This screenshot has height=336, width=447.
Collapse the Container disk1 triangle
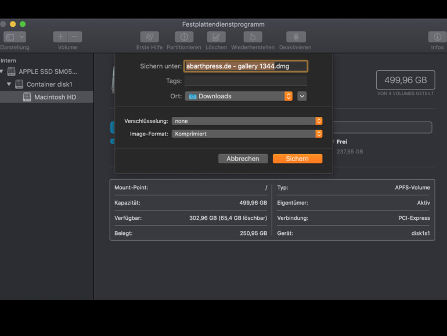[x=9, y=84]
